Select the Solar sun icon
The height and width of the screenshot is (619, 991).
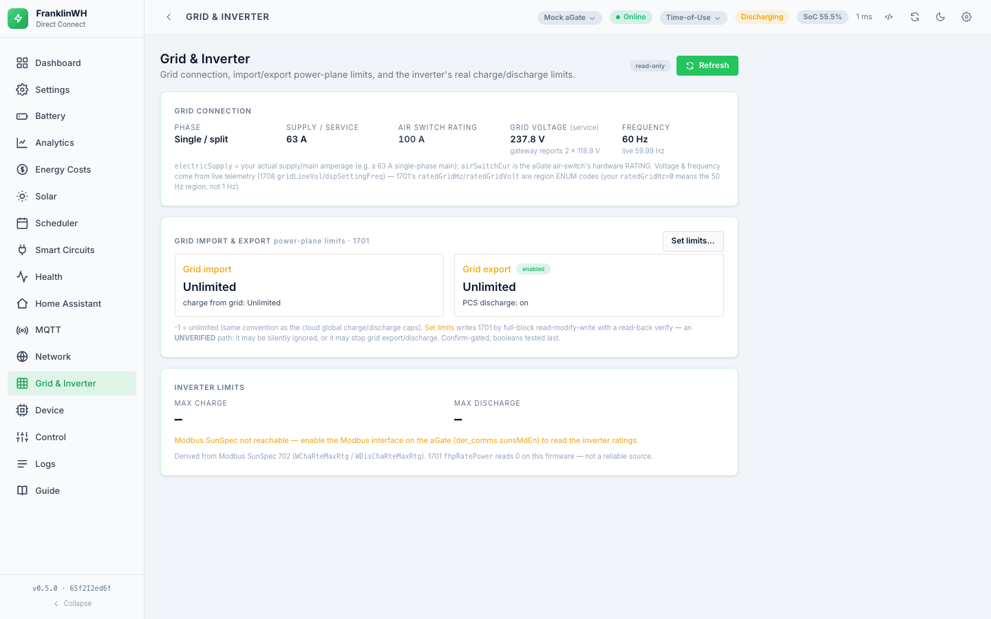tap(22, 197)
